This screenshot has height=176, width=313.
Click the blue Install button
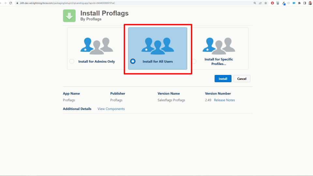223,79
